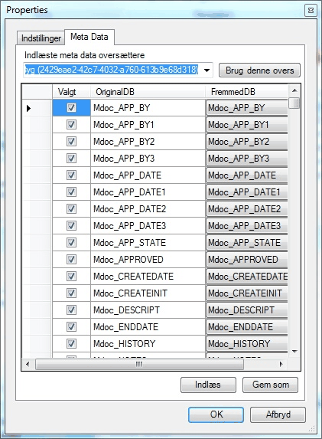Open the meta data oversættere dropdown
This screenshot has width=322, height=439.
pyautogui.click(x=207, y=70)
